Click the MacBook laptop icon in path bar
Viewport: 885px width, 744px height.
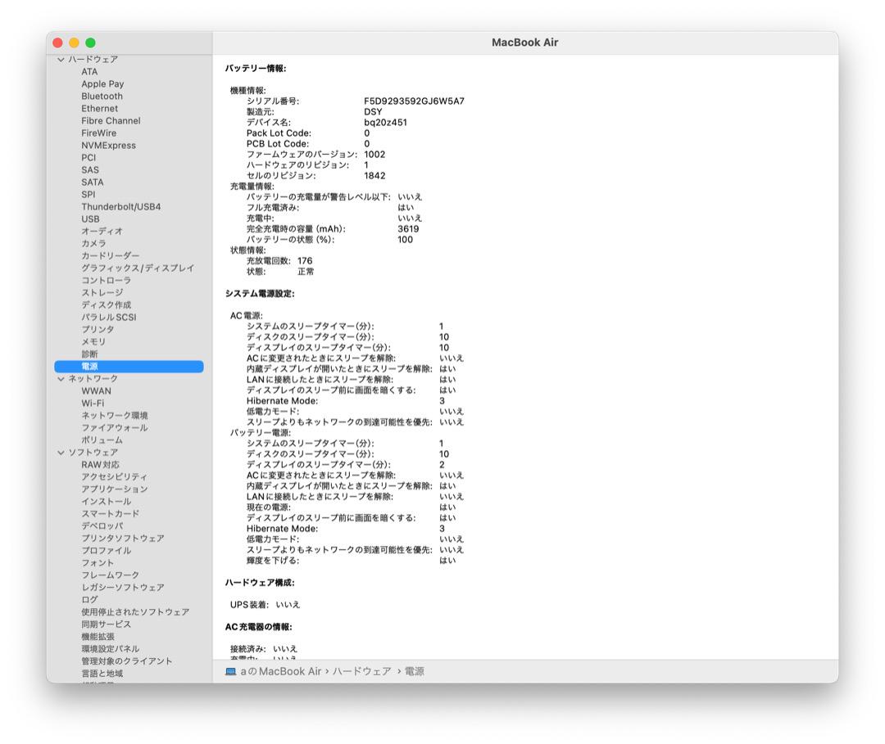(230, 671)
